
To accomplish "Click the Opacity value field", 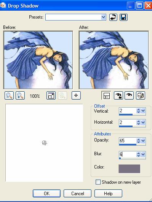I will (x=128, y=141).
